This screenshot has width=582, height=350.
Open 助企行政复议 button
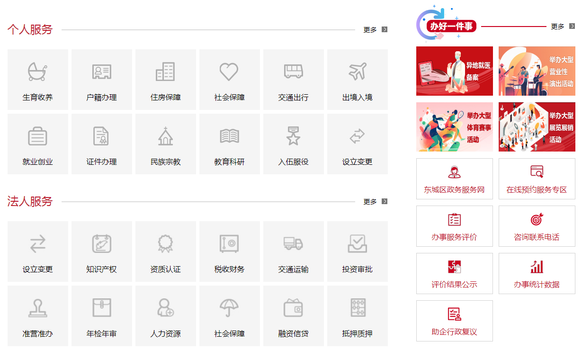click(454, 321)
